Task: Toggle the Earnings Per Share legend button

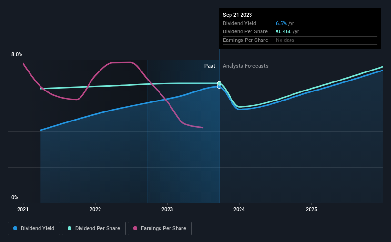Action: point(160,229)
